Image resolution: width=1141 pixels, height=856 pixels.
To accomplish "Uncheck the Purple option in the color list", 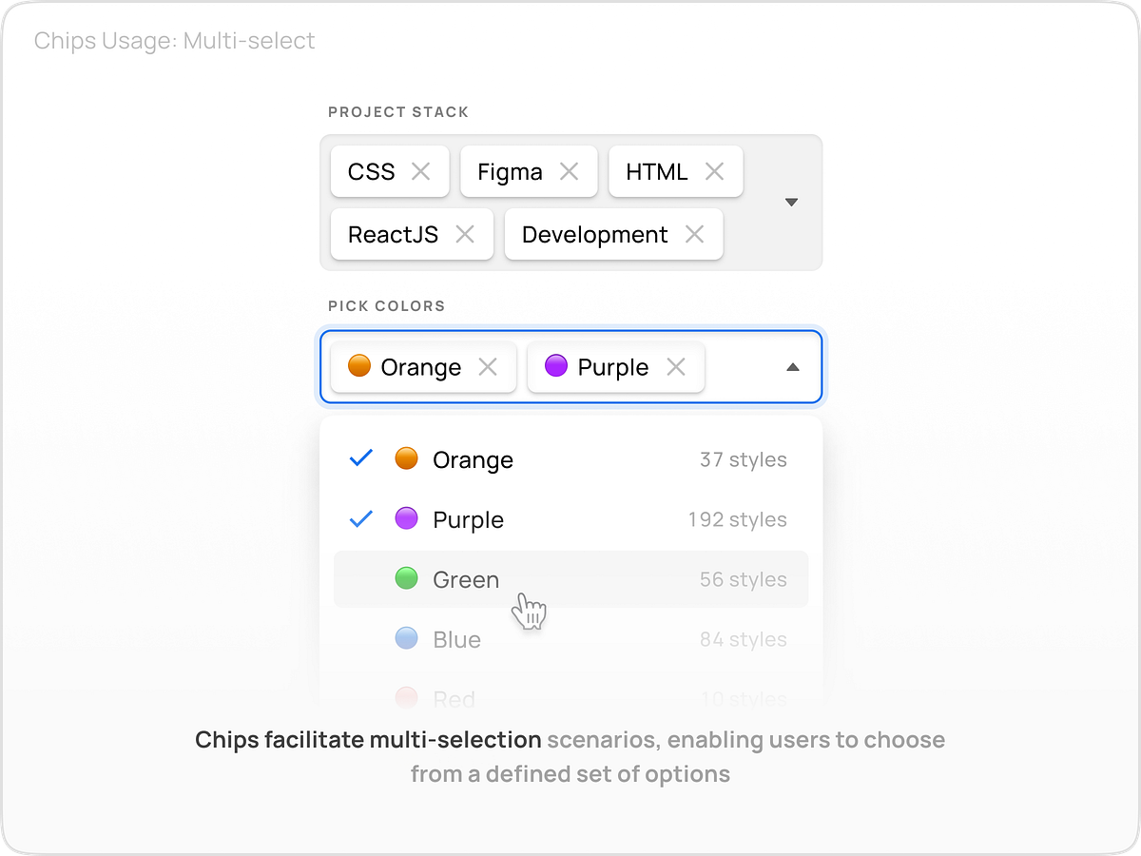I will point(360,518).
